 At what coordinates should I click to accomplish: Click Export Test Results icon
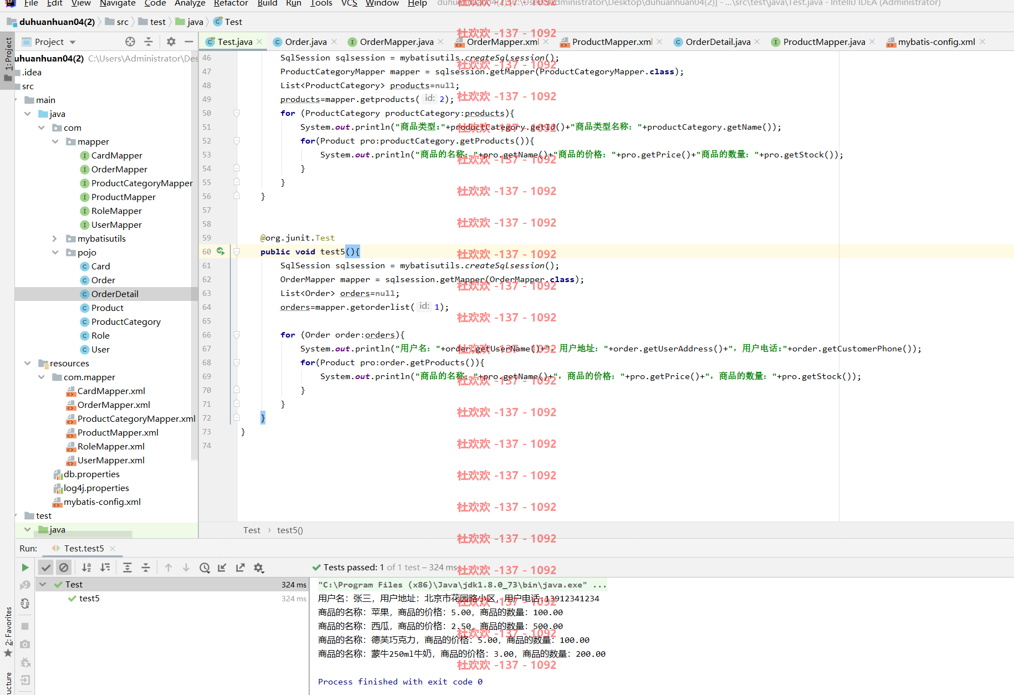point(240,568)
